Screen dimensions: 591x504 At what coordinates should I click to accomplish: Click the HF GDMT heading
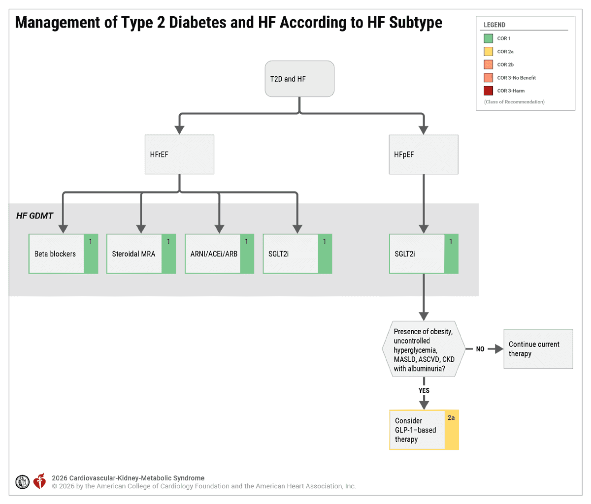pos(34,216)
